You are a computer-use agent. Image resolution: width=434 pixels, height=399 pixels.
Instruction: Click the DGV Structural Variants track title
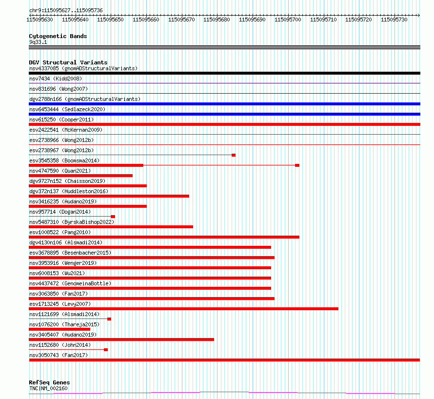click(x=68, y=62)
